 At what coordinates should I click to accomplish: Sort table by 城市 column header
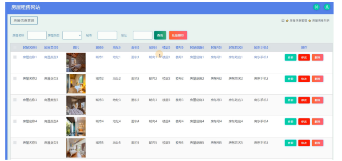click(100, 47)
